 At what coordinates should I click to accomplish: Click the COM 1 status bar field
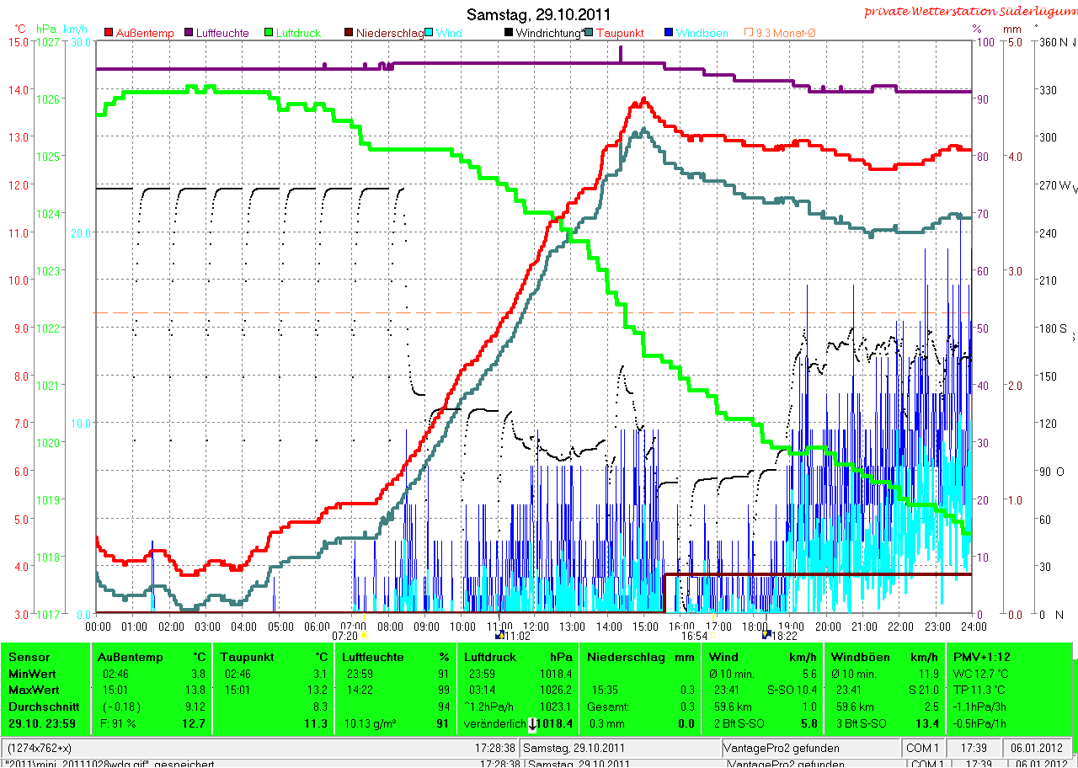point(922,748)
